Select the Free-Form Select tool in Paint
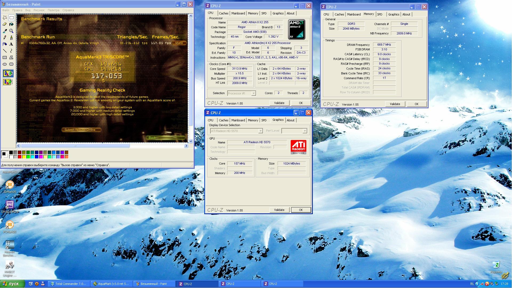 pyautogui.click(x=5, y=18)
